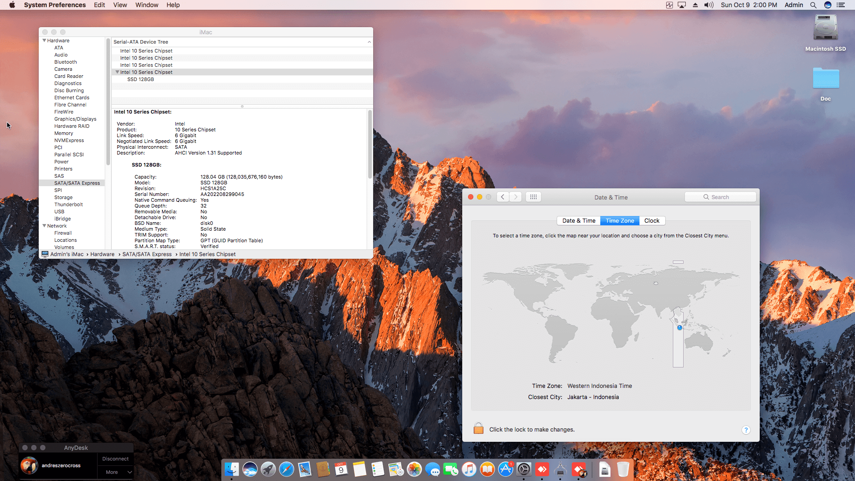
Task: Click the volume icon in menu bar
Action: (708, 5)
